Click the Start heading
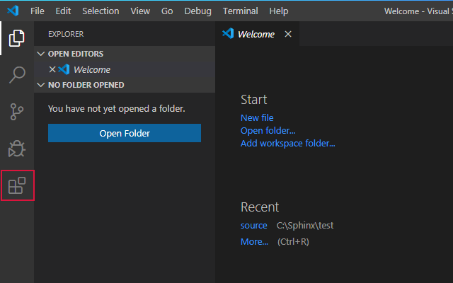Screen dimensions: 453x283 click(253, 99)
